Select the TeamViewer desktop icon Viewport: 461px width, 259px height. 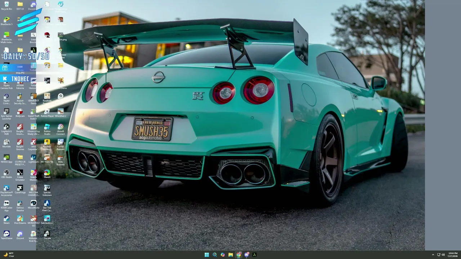(x=6, y=235)
